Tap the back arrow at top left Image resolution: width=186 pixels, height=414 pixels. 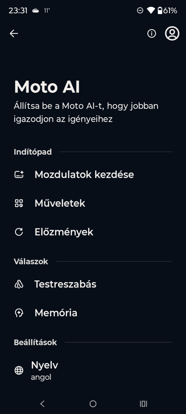tap(14, 33)
